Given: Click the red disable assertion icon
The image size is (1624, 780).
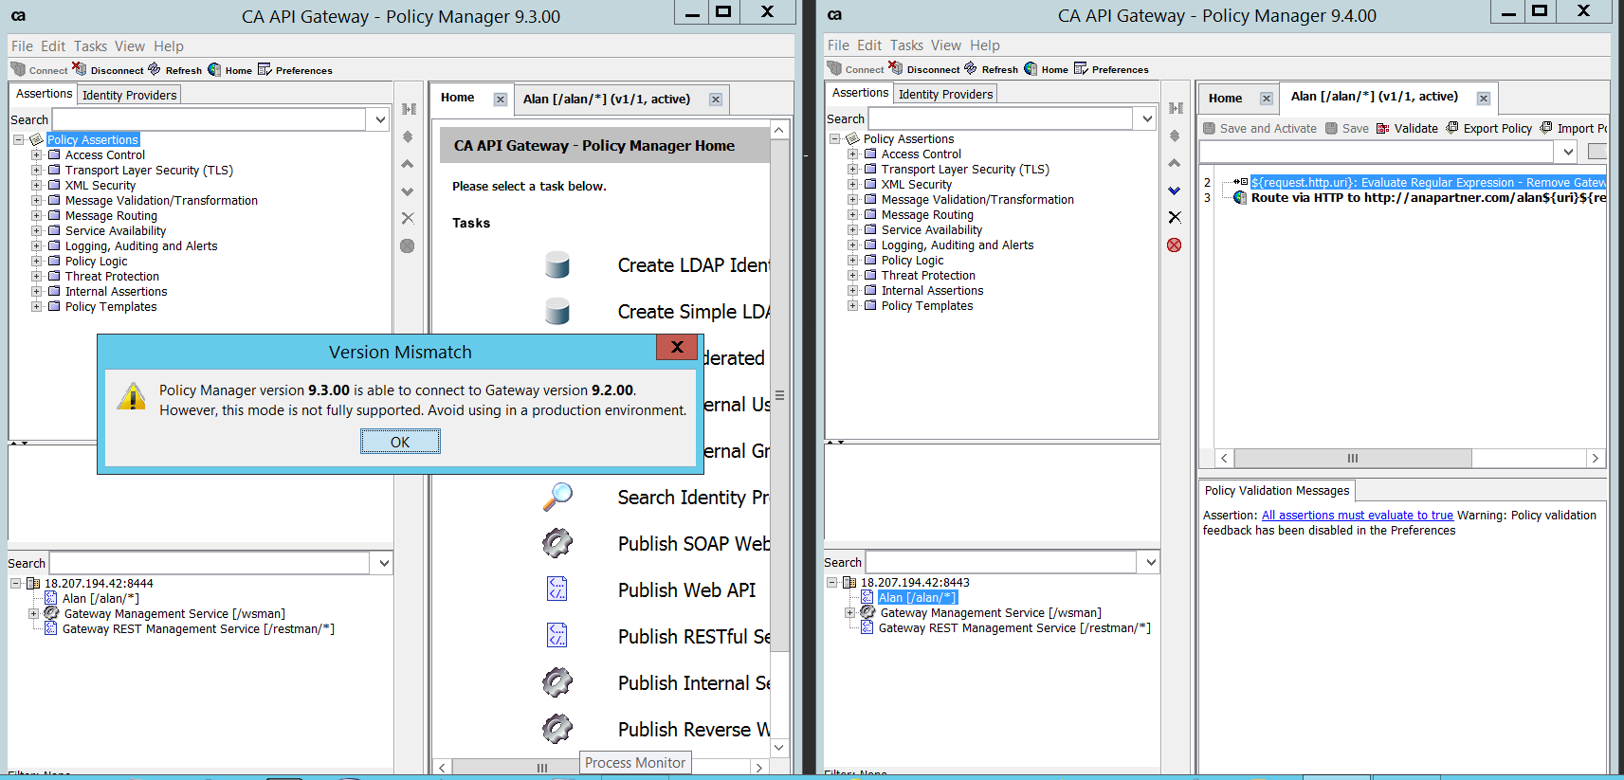Looking at the screenshot, I should coord(1175,245).
